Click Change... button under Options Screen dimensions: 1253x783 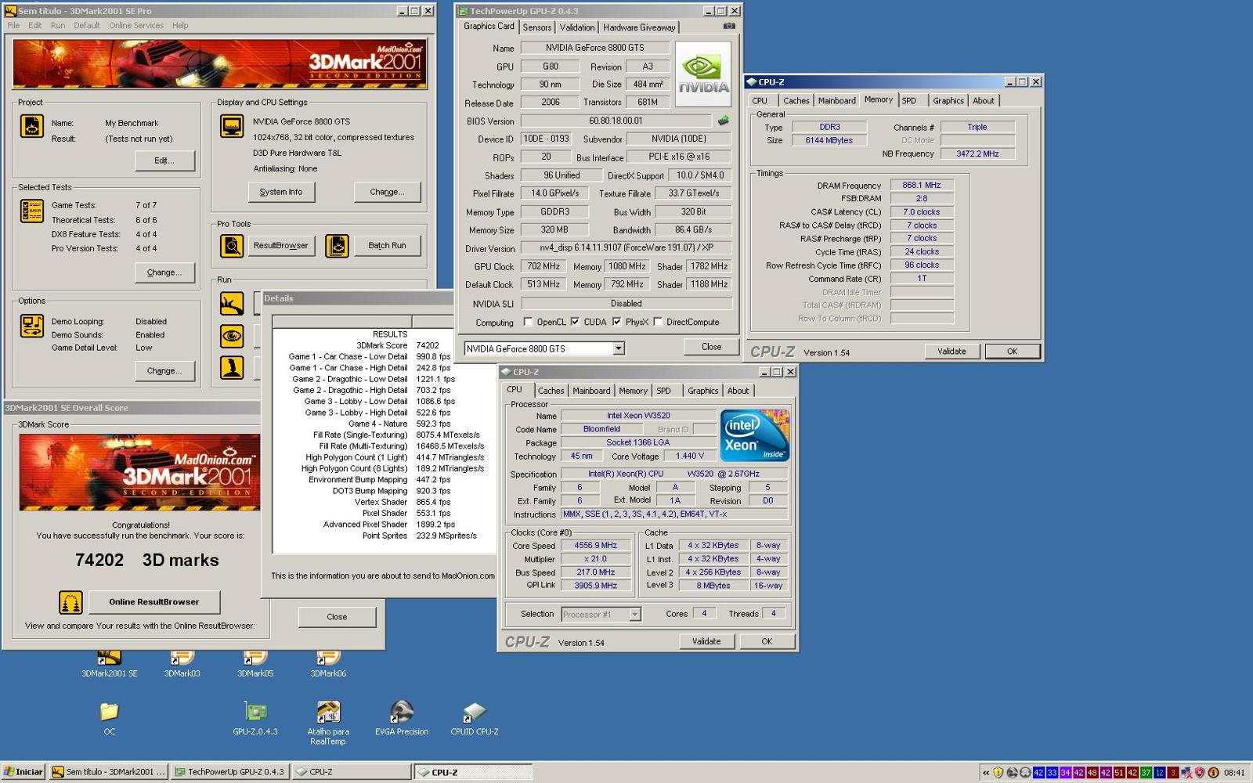point(164,371)
